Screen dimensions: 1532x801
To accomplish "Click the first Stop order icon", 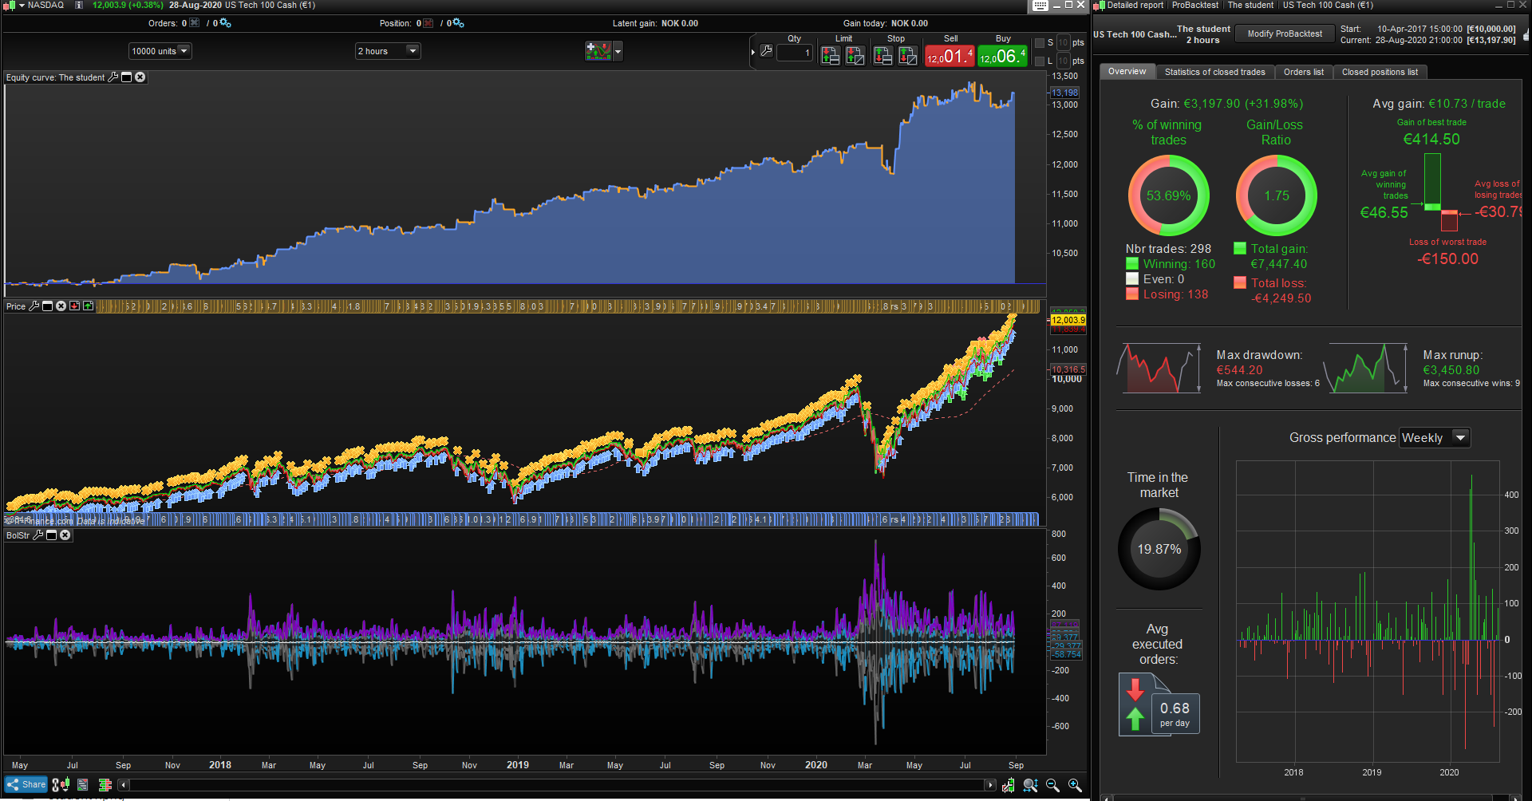I will 882,55.
